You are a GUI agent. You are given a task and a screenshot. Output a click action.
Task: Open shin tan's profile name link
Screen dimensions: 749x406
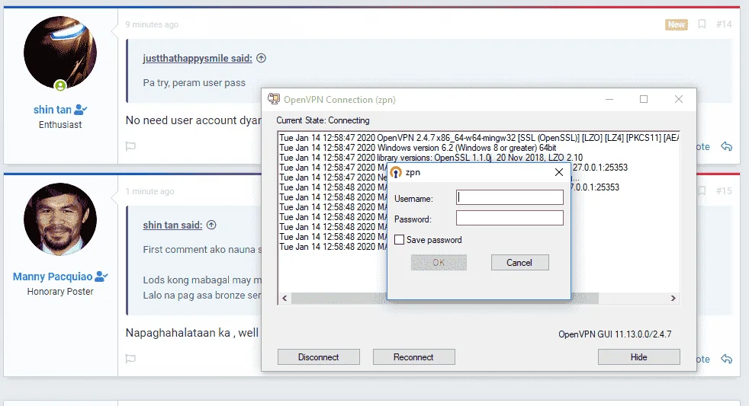pos(53,110)
